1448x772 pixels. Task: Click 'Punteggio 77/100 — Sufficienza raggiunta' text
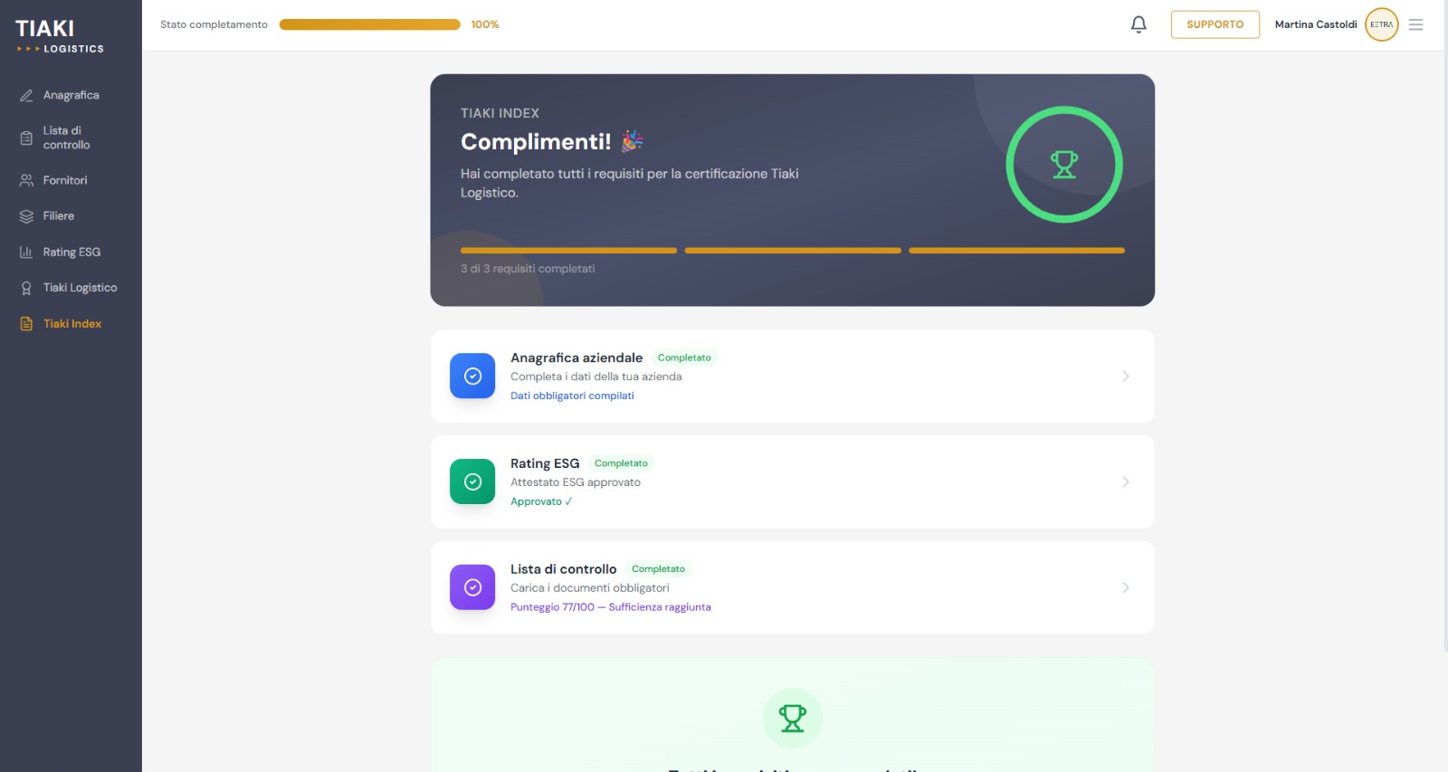click(611, 607)
